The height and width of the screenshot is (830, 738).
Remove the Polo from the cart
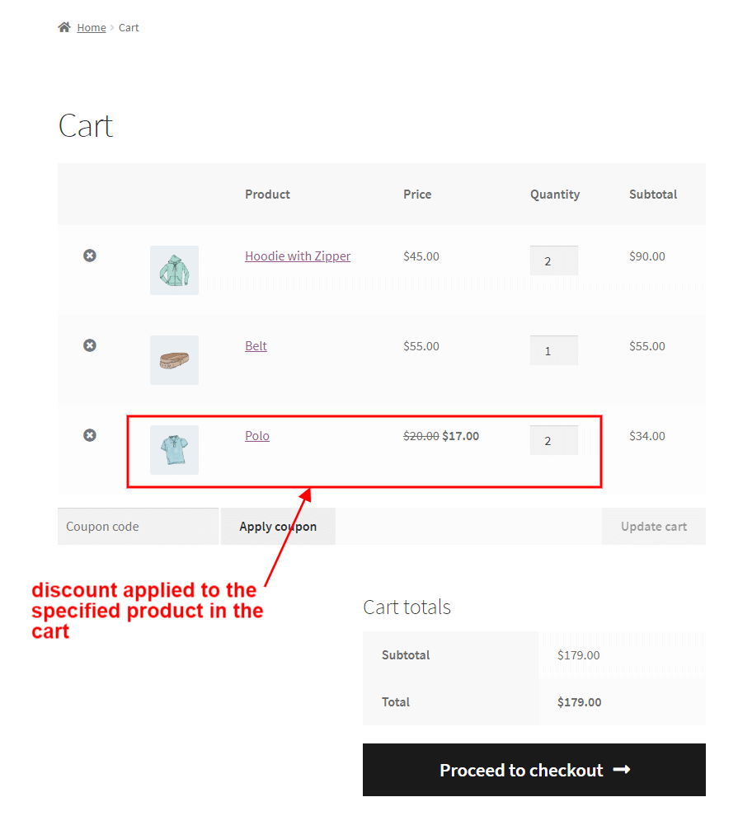89,434
